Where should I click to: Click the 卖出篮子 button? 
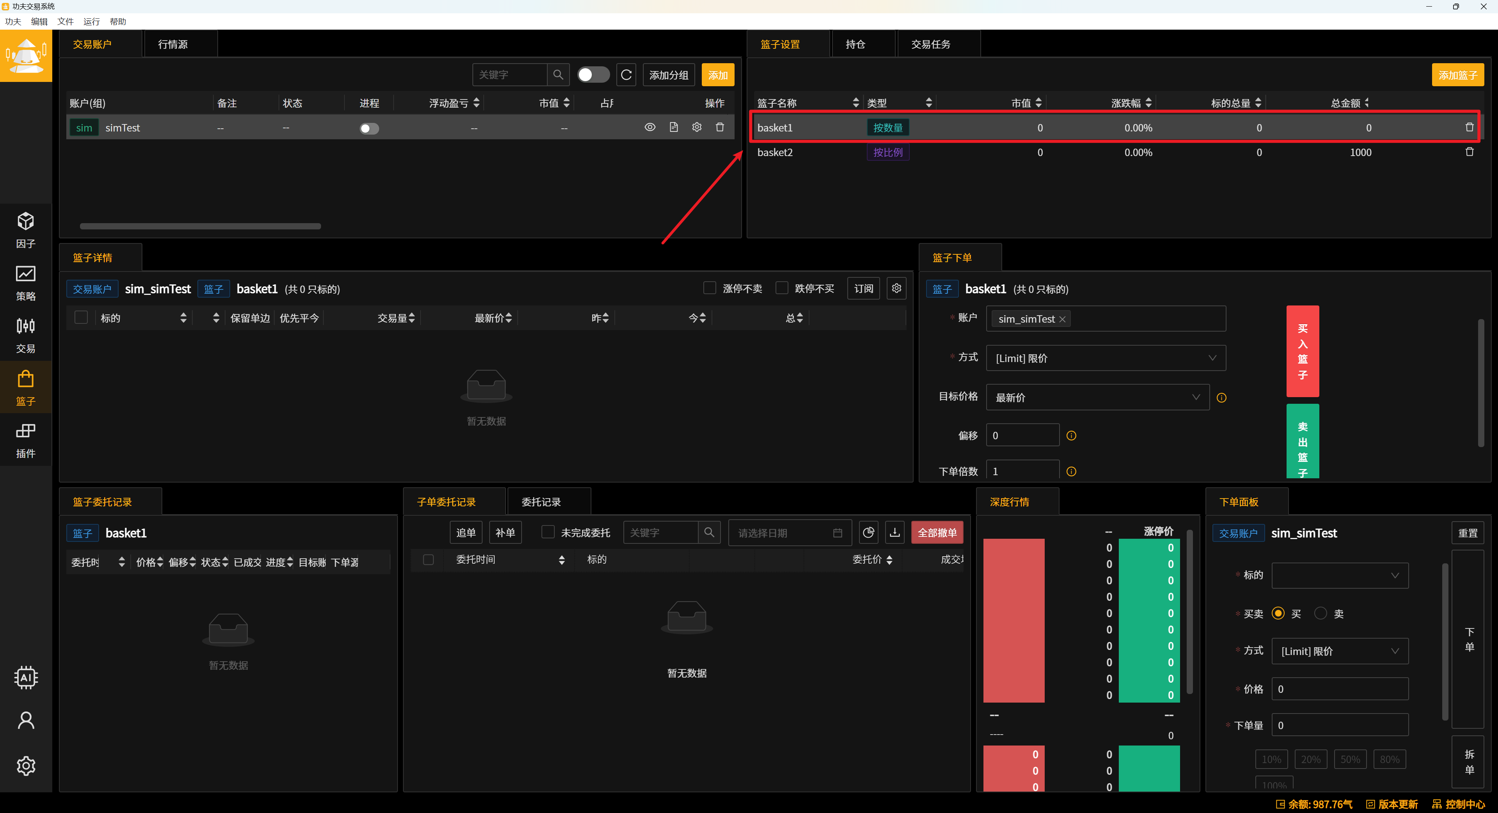[1303, 441]
